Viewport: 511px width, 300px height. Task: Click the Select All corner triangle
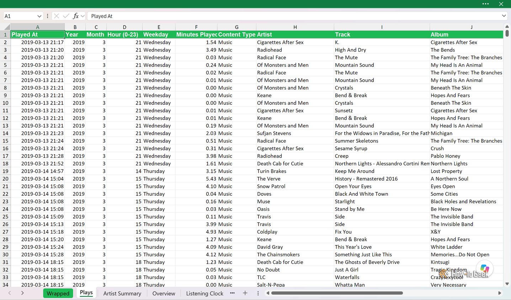7,27
